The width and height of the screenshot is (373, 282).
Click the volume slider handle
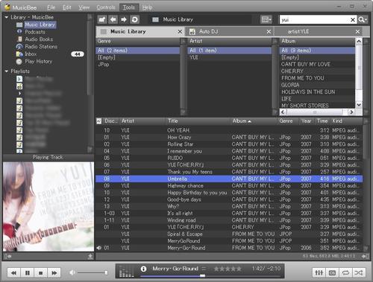[106, 272]
